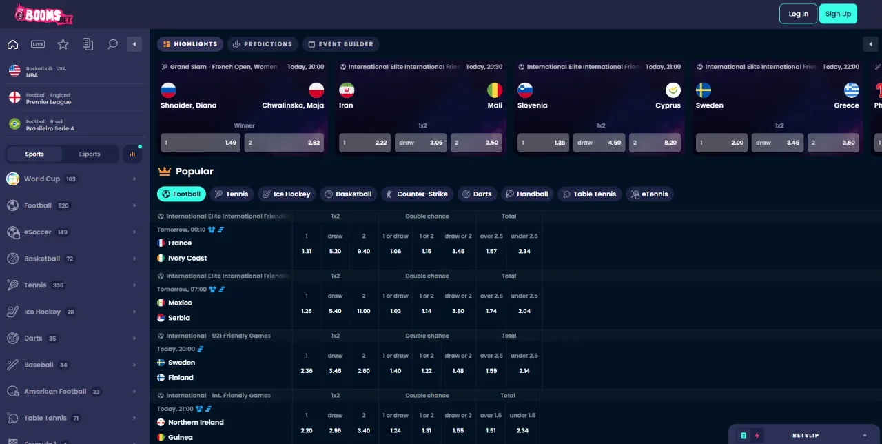Viewport: 882px width, 444px height.
Task: Click the Betslip ticket icon
Action: 743,436
